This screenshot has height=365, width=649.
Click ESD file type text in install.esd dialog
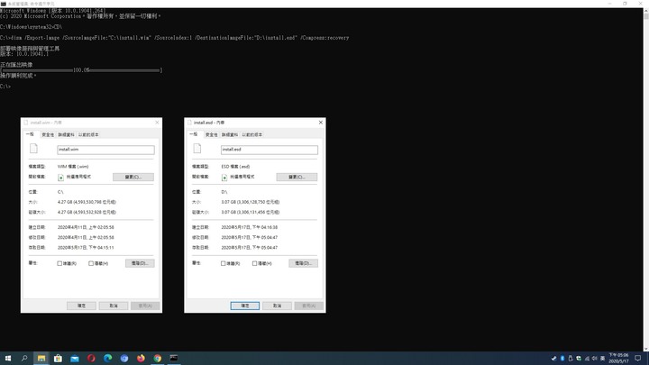coord(235,167)
